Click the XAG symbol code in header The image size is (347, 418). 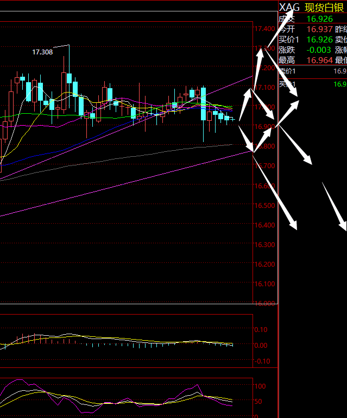(289, 8)
